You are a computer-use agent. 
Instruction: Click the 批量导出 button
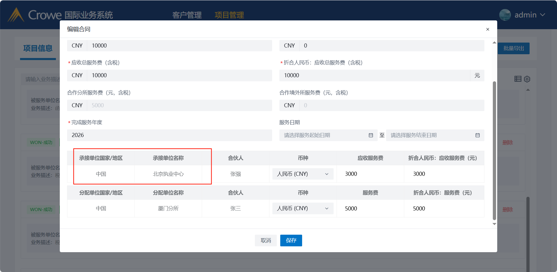click(514, 48)
